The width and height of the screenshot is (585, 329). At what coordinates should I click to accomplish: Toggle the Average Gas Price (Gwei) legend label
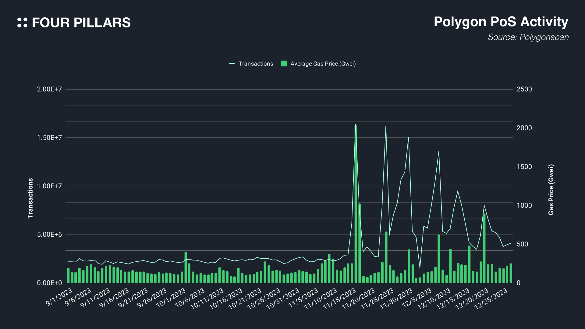click(323, 64)
